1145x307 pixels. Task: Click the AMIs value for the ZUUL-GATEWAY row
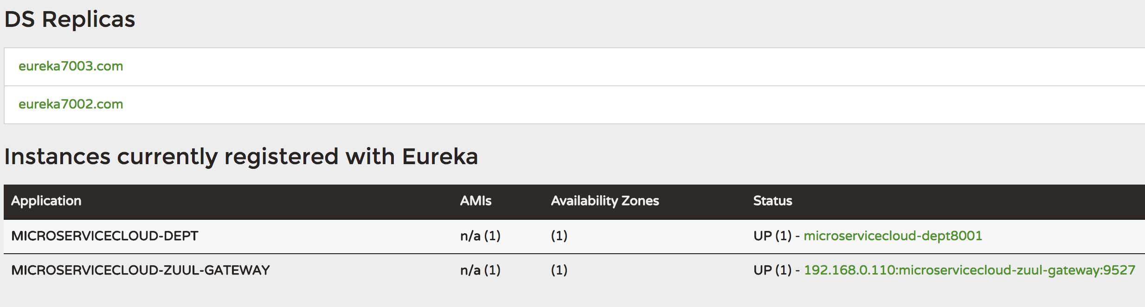[x=480, y=270]
